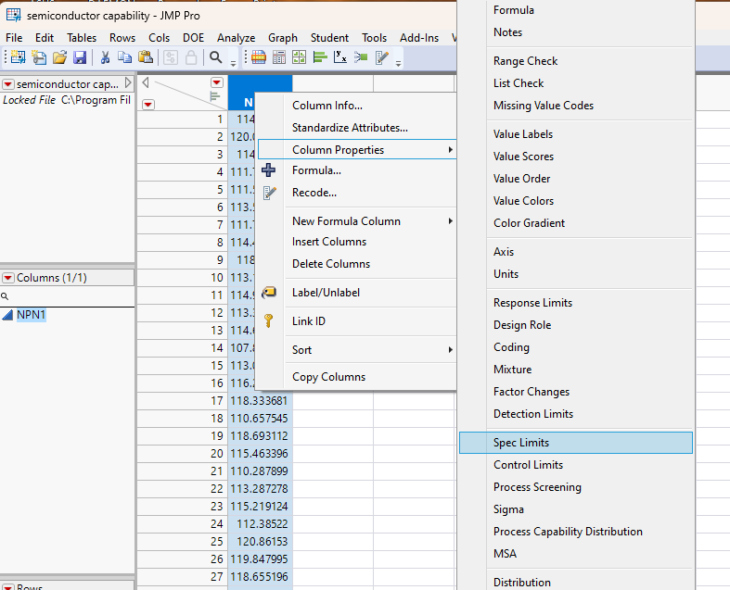Screen dimensions: 730x590
Task: Collapse panels with the left-pointing triangle in grid corner
Action: click(x=146, y=82)
